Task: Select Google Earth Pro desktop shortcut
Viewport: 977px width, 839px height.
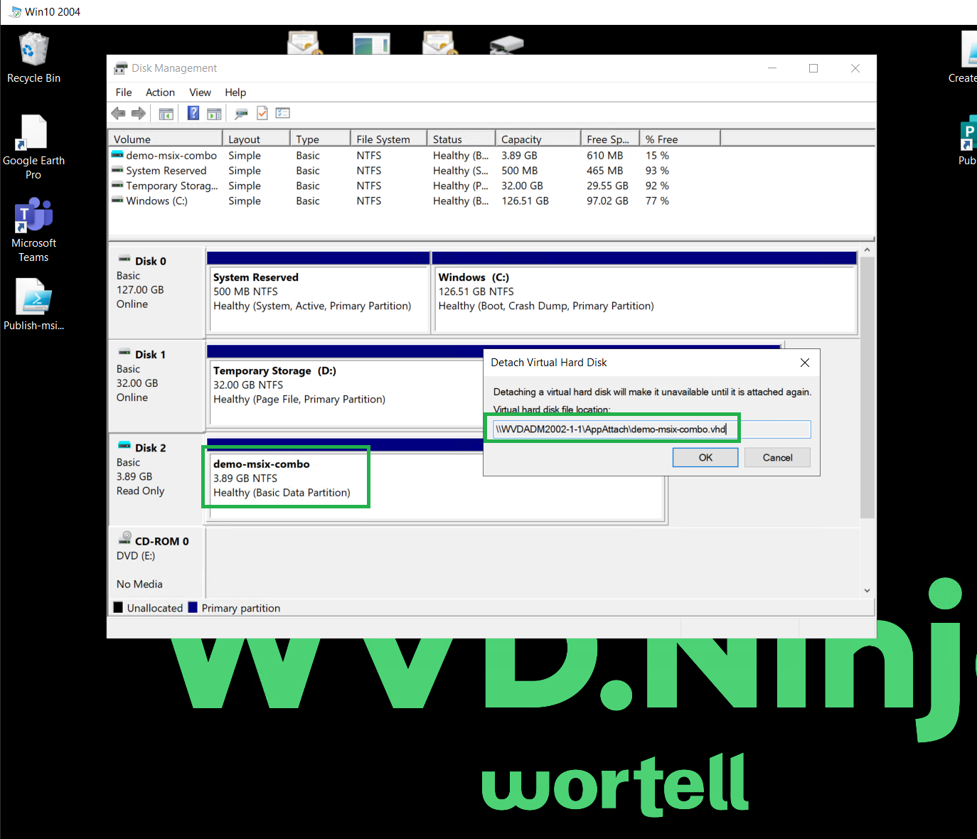Action: (33, 147)
